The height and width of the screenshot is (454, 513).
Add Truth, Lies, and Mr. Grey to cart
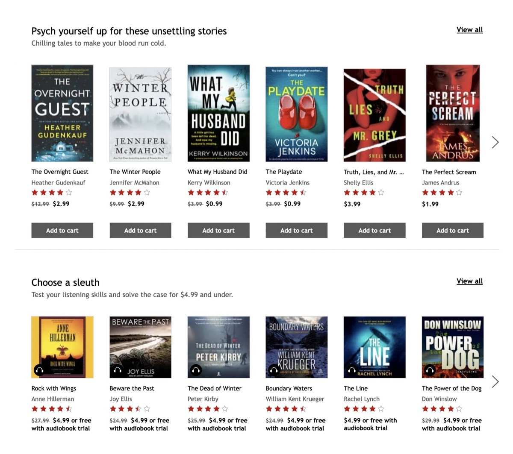point(374,230)
